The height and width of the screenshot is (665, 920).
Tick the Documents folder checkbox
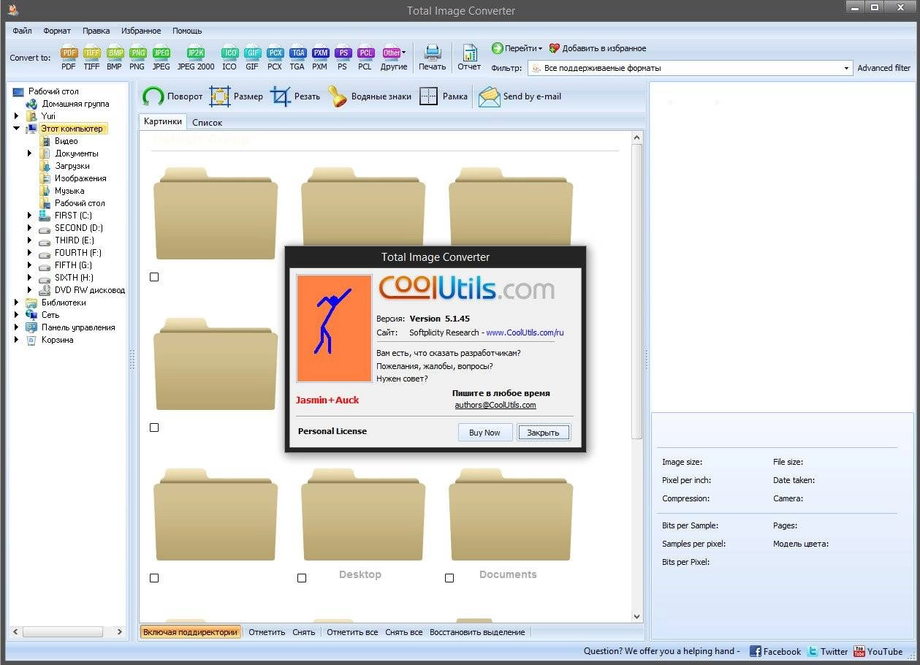click(449, 578)
